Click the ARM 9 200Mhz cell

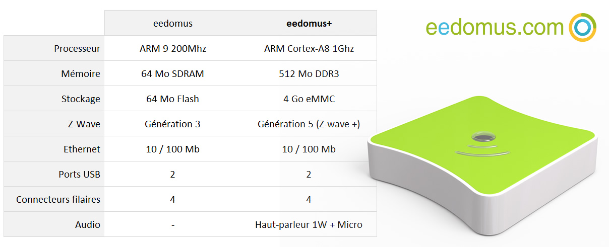tap(173, 49)
